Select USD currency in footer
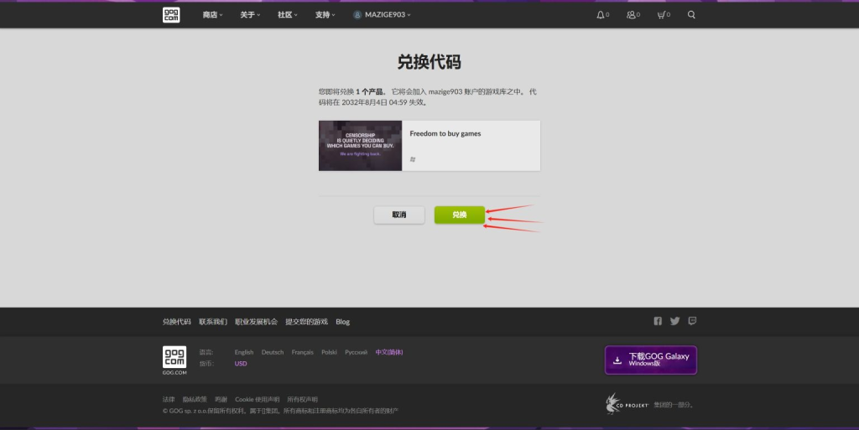 [241, 364]
